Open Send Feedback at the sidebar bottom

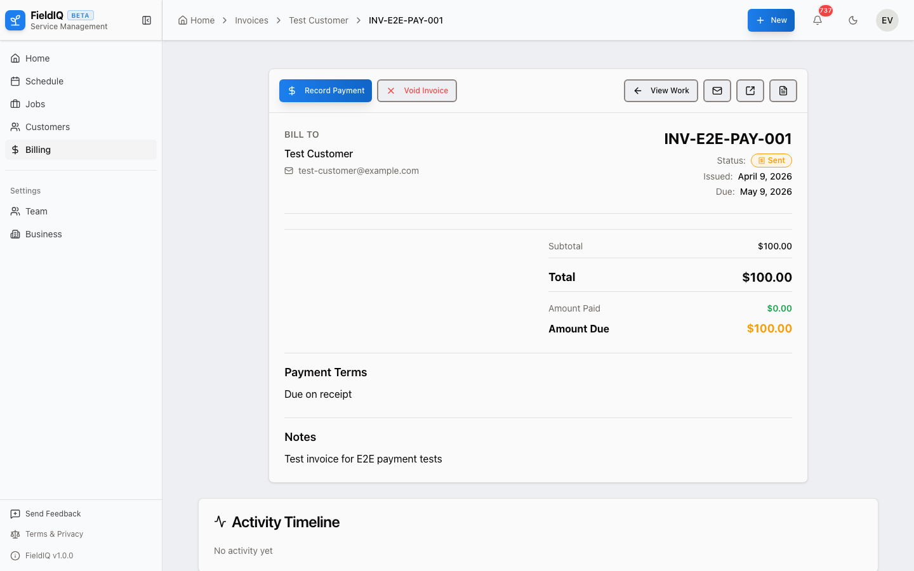(x=53, y=513)
